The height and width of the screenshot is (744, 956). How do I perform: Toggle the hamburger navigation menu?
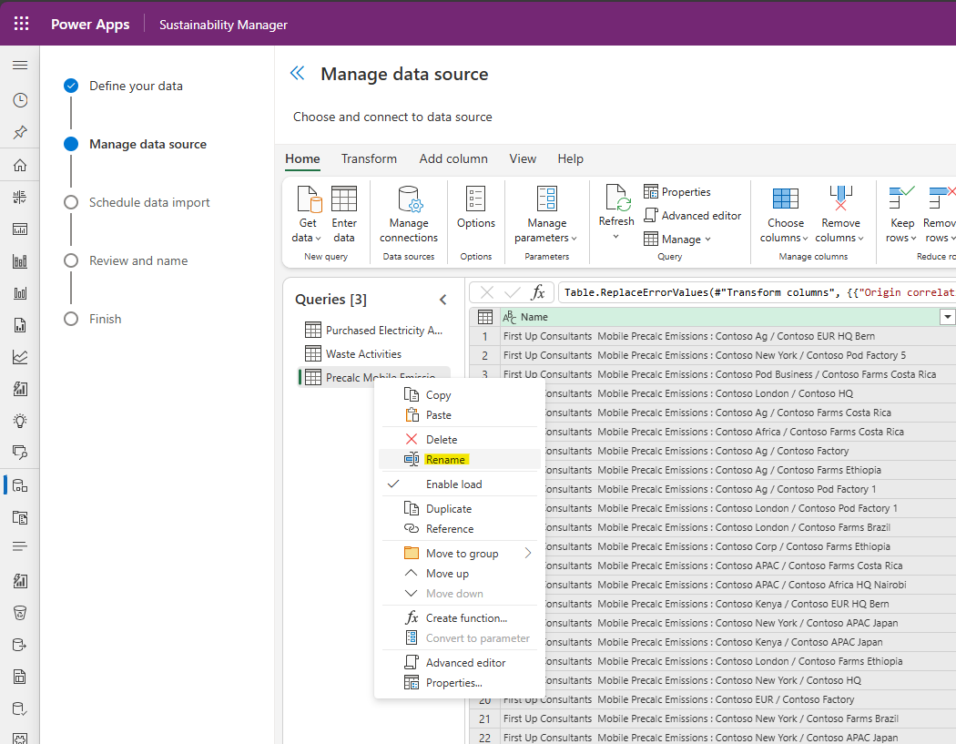pyautogui.click(x=20, y=66)
